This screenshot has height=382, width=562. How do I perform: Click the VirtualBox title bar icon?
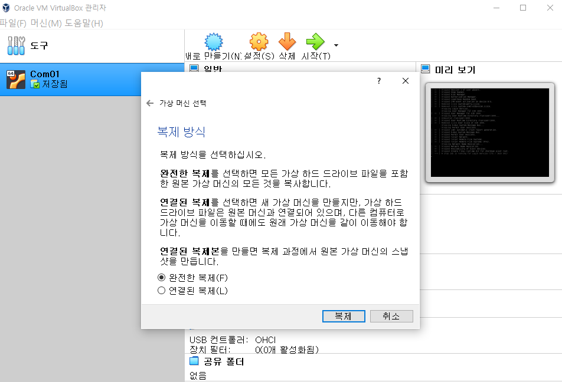point(6,8)
